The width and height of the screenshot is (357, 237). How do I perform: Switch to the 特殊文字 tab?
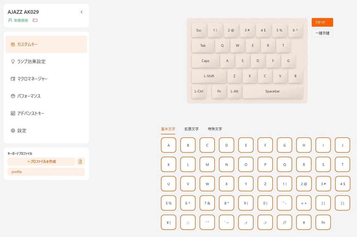point(215,129)
